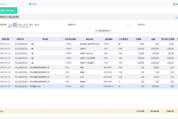178x119 pixels.
Task: Sort by 单据日期 column header
Action: (x=5, y=39)
